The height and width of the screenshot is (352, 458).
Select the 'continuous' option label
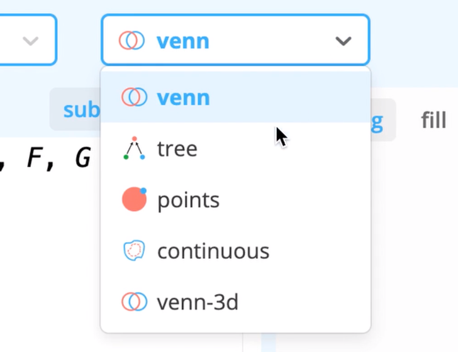(x=213, y=251)
